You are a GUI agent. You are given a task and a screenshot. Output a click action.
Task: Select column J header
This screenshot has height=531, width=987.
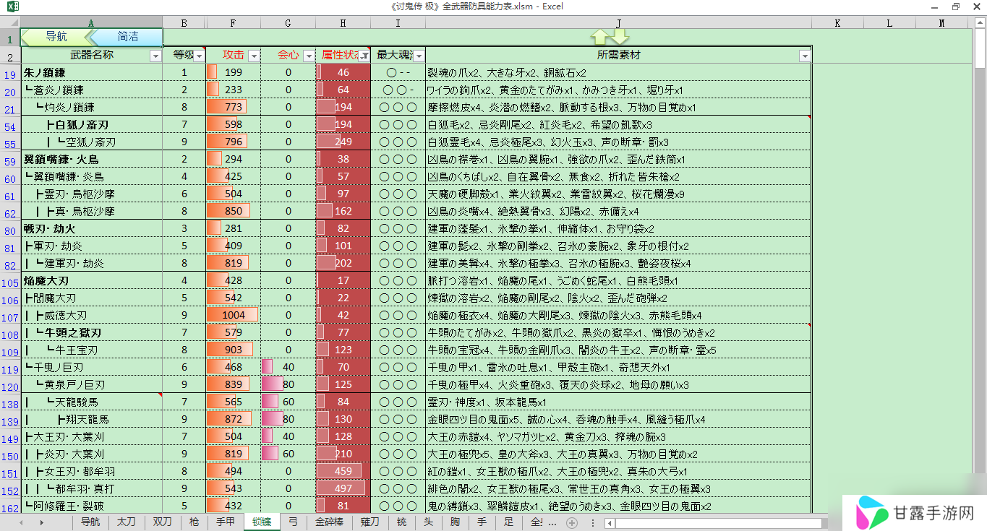[x=618, y=23]
